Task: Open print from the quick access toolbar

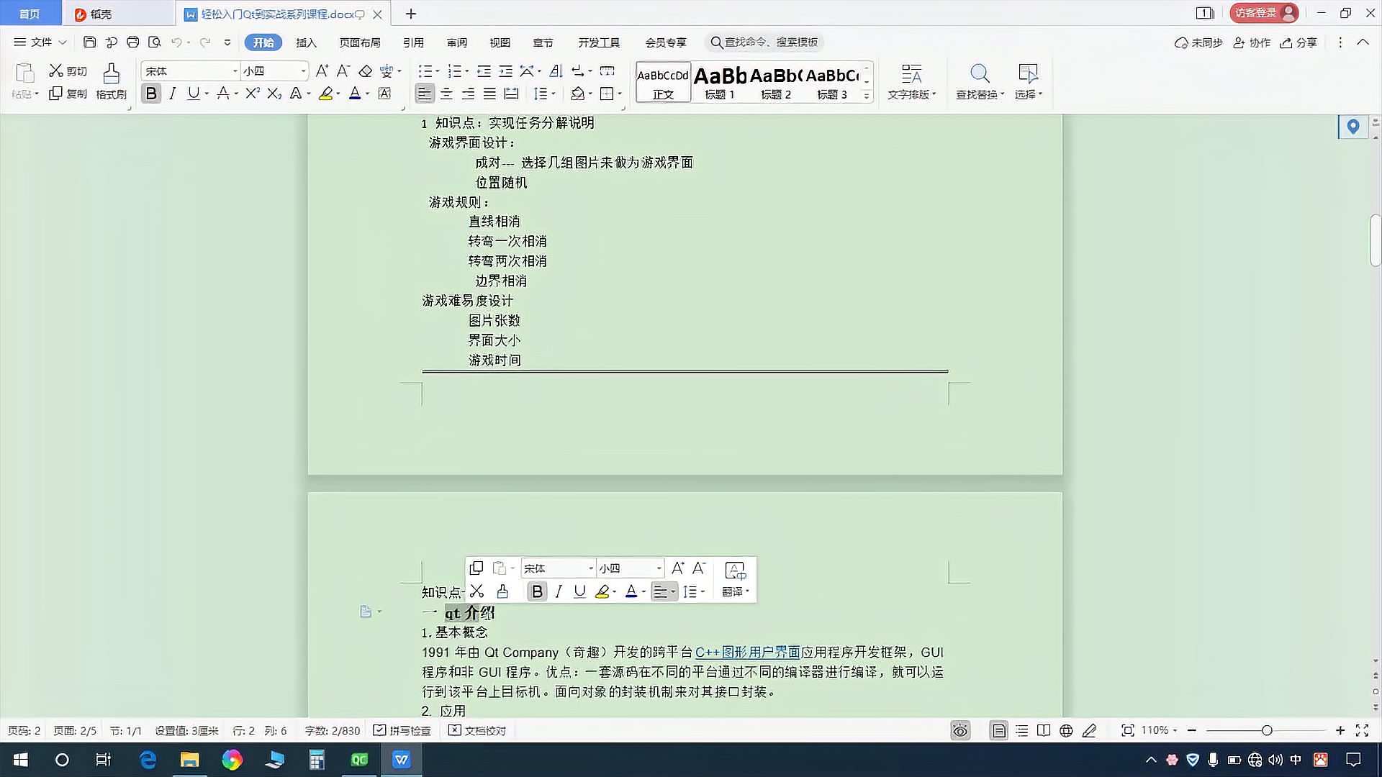Action: coord(132,42)
